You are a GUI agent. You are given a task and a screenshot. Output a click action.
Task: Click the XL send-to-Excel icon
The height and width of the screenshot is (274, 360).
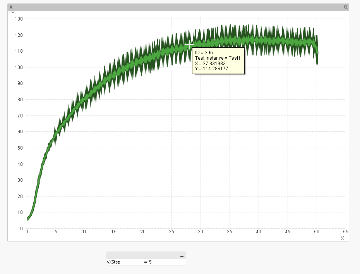345,7
